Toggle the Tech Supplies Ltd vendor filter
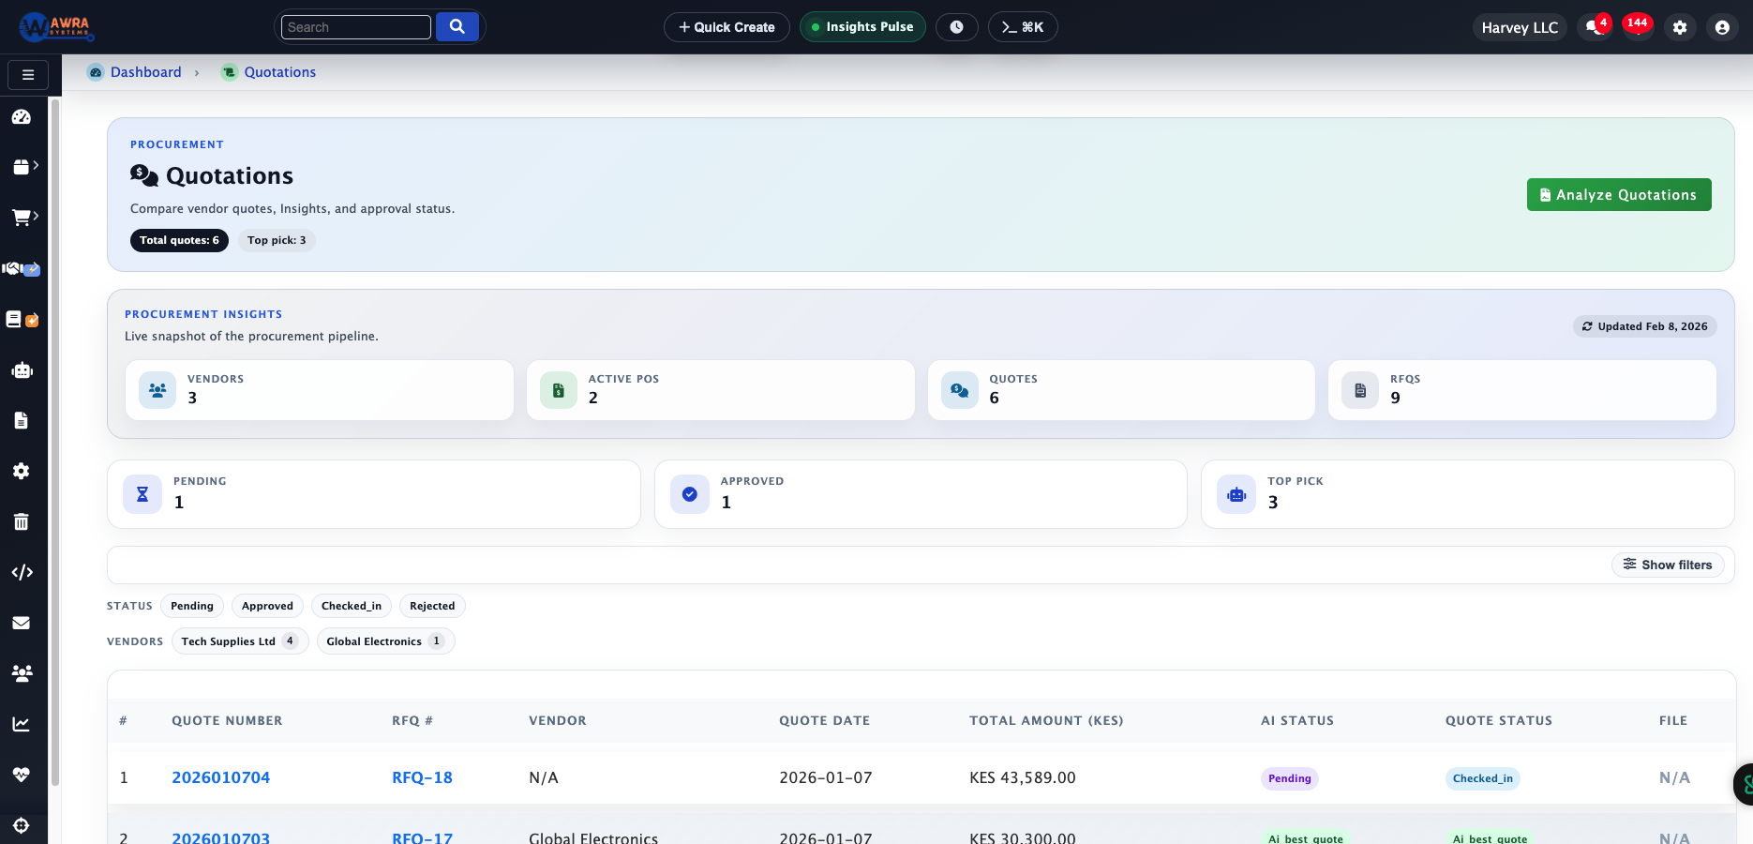Screen dimensions: 1753x844 coord(239,641)
